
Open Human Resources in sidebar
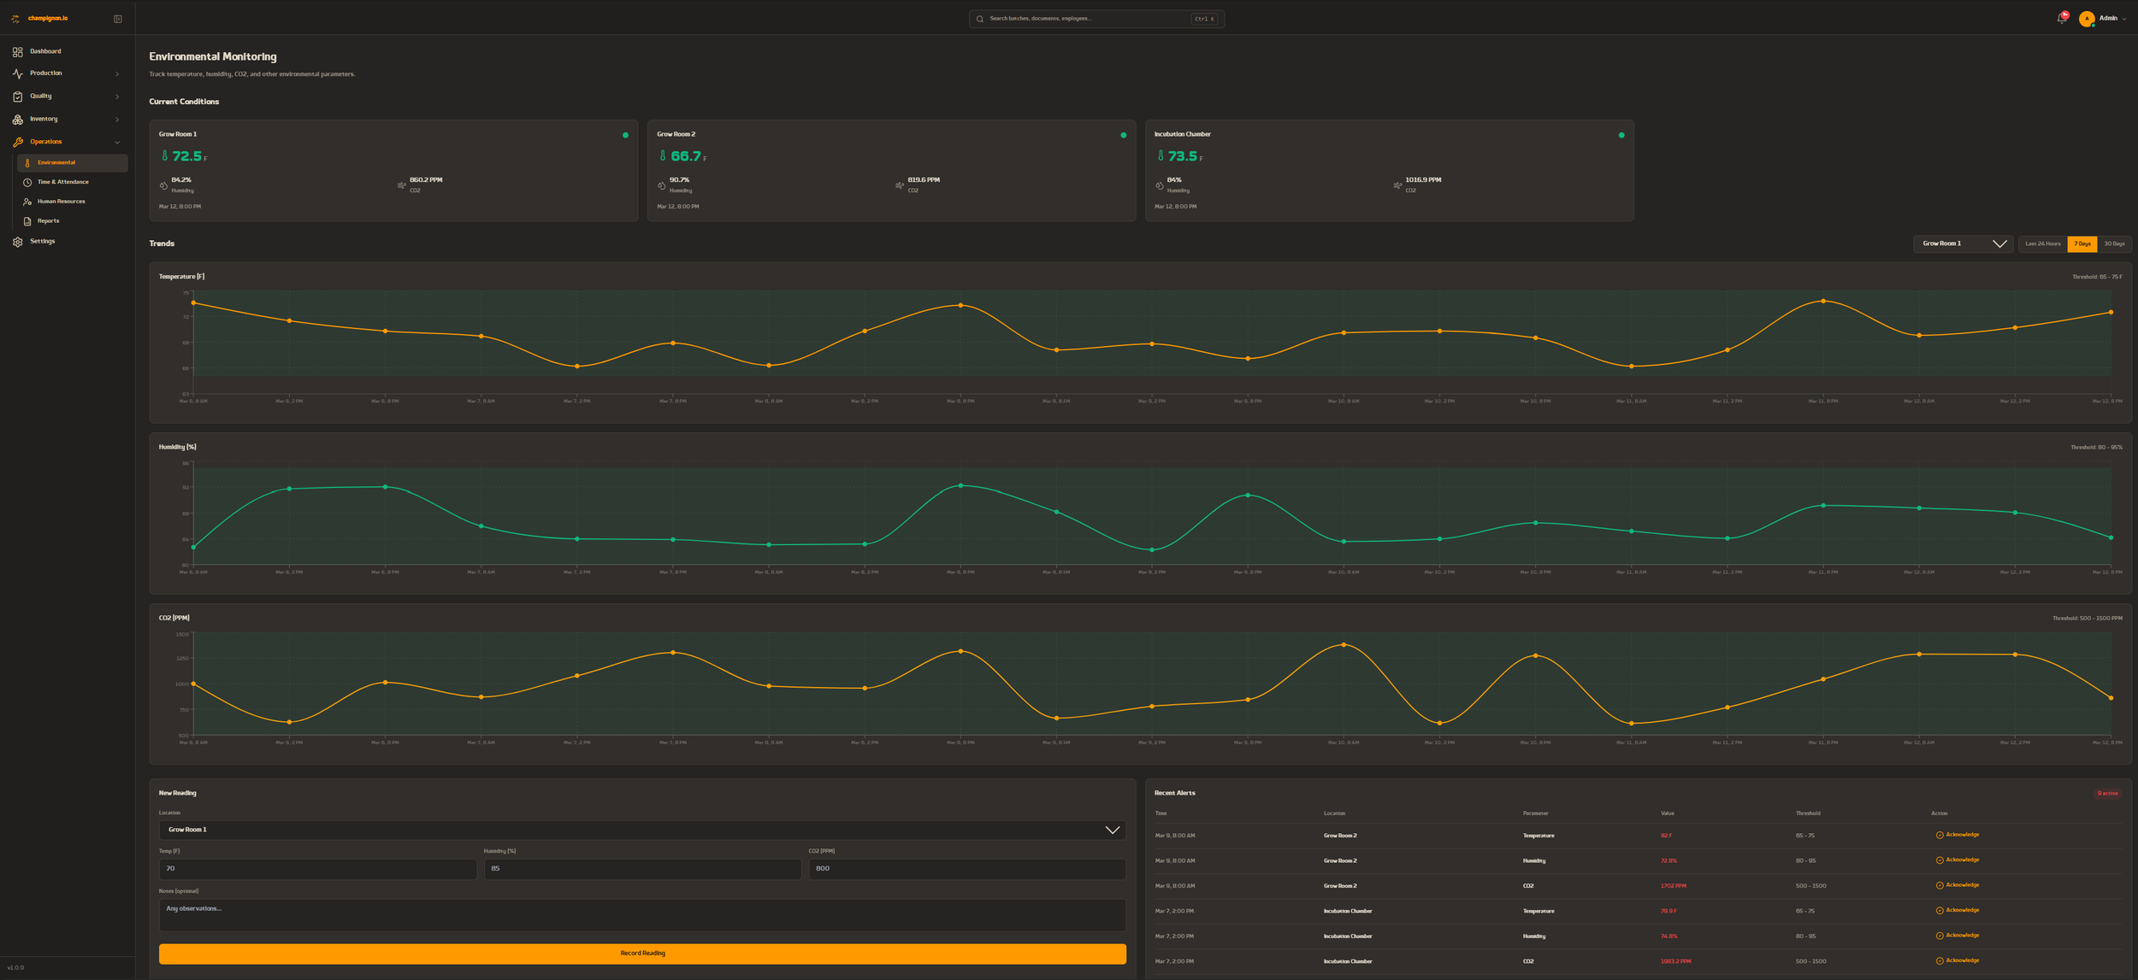(x=61, y=202)
